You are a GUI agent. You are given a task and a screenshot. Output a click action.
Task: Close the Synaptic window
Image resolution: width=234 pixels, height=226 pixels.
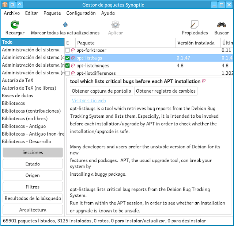229,5
